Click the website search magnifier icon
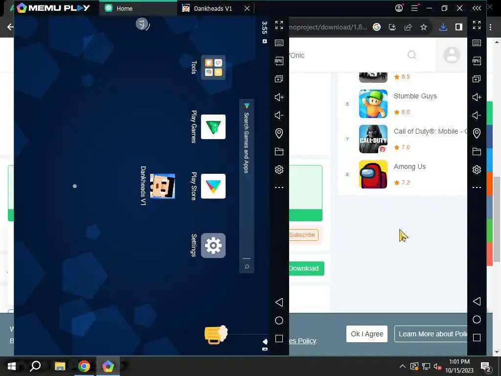 [412, 55]
